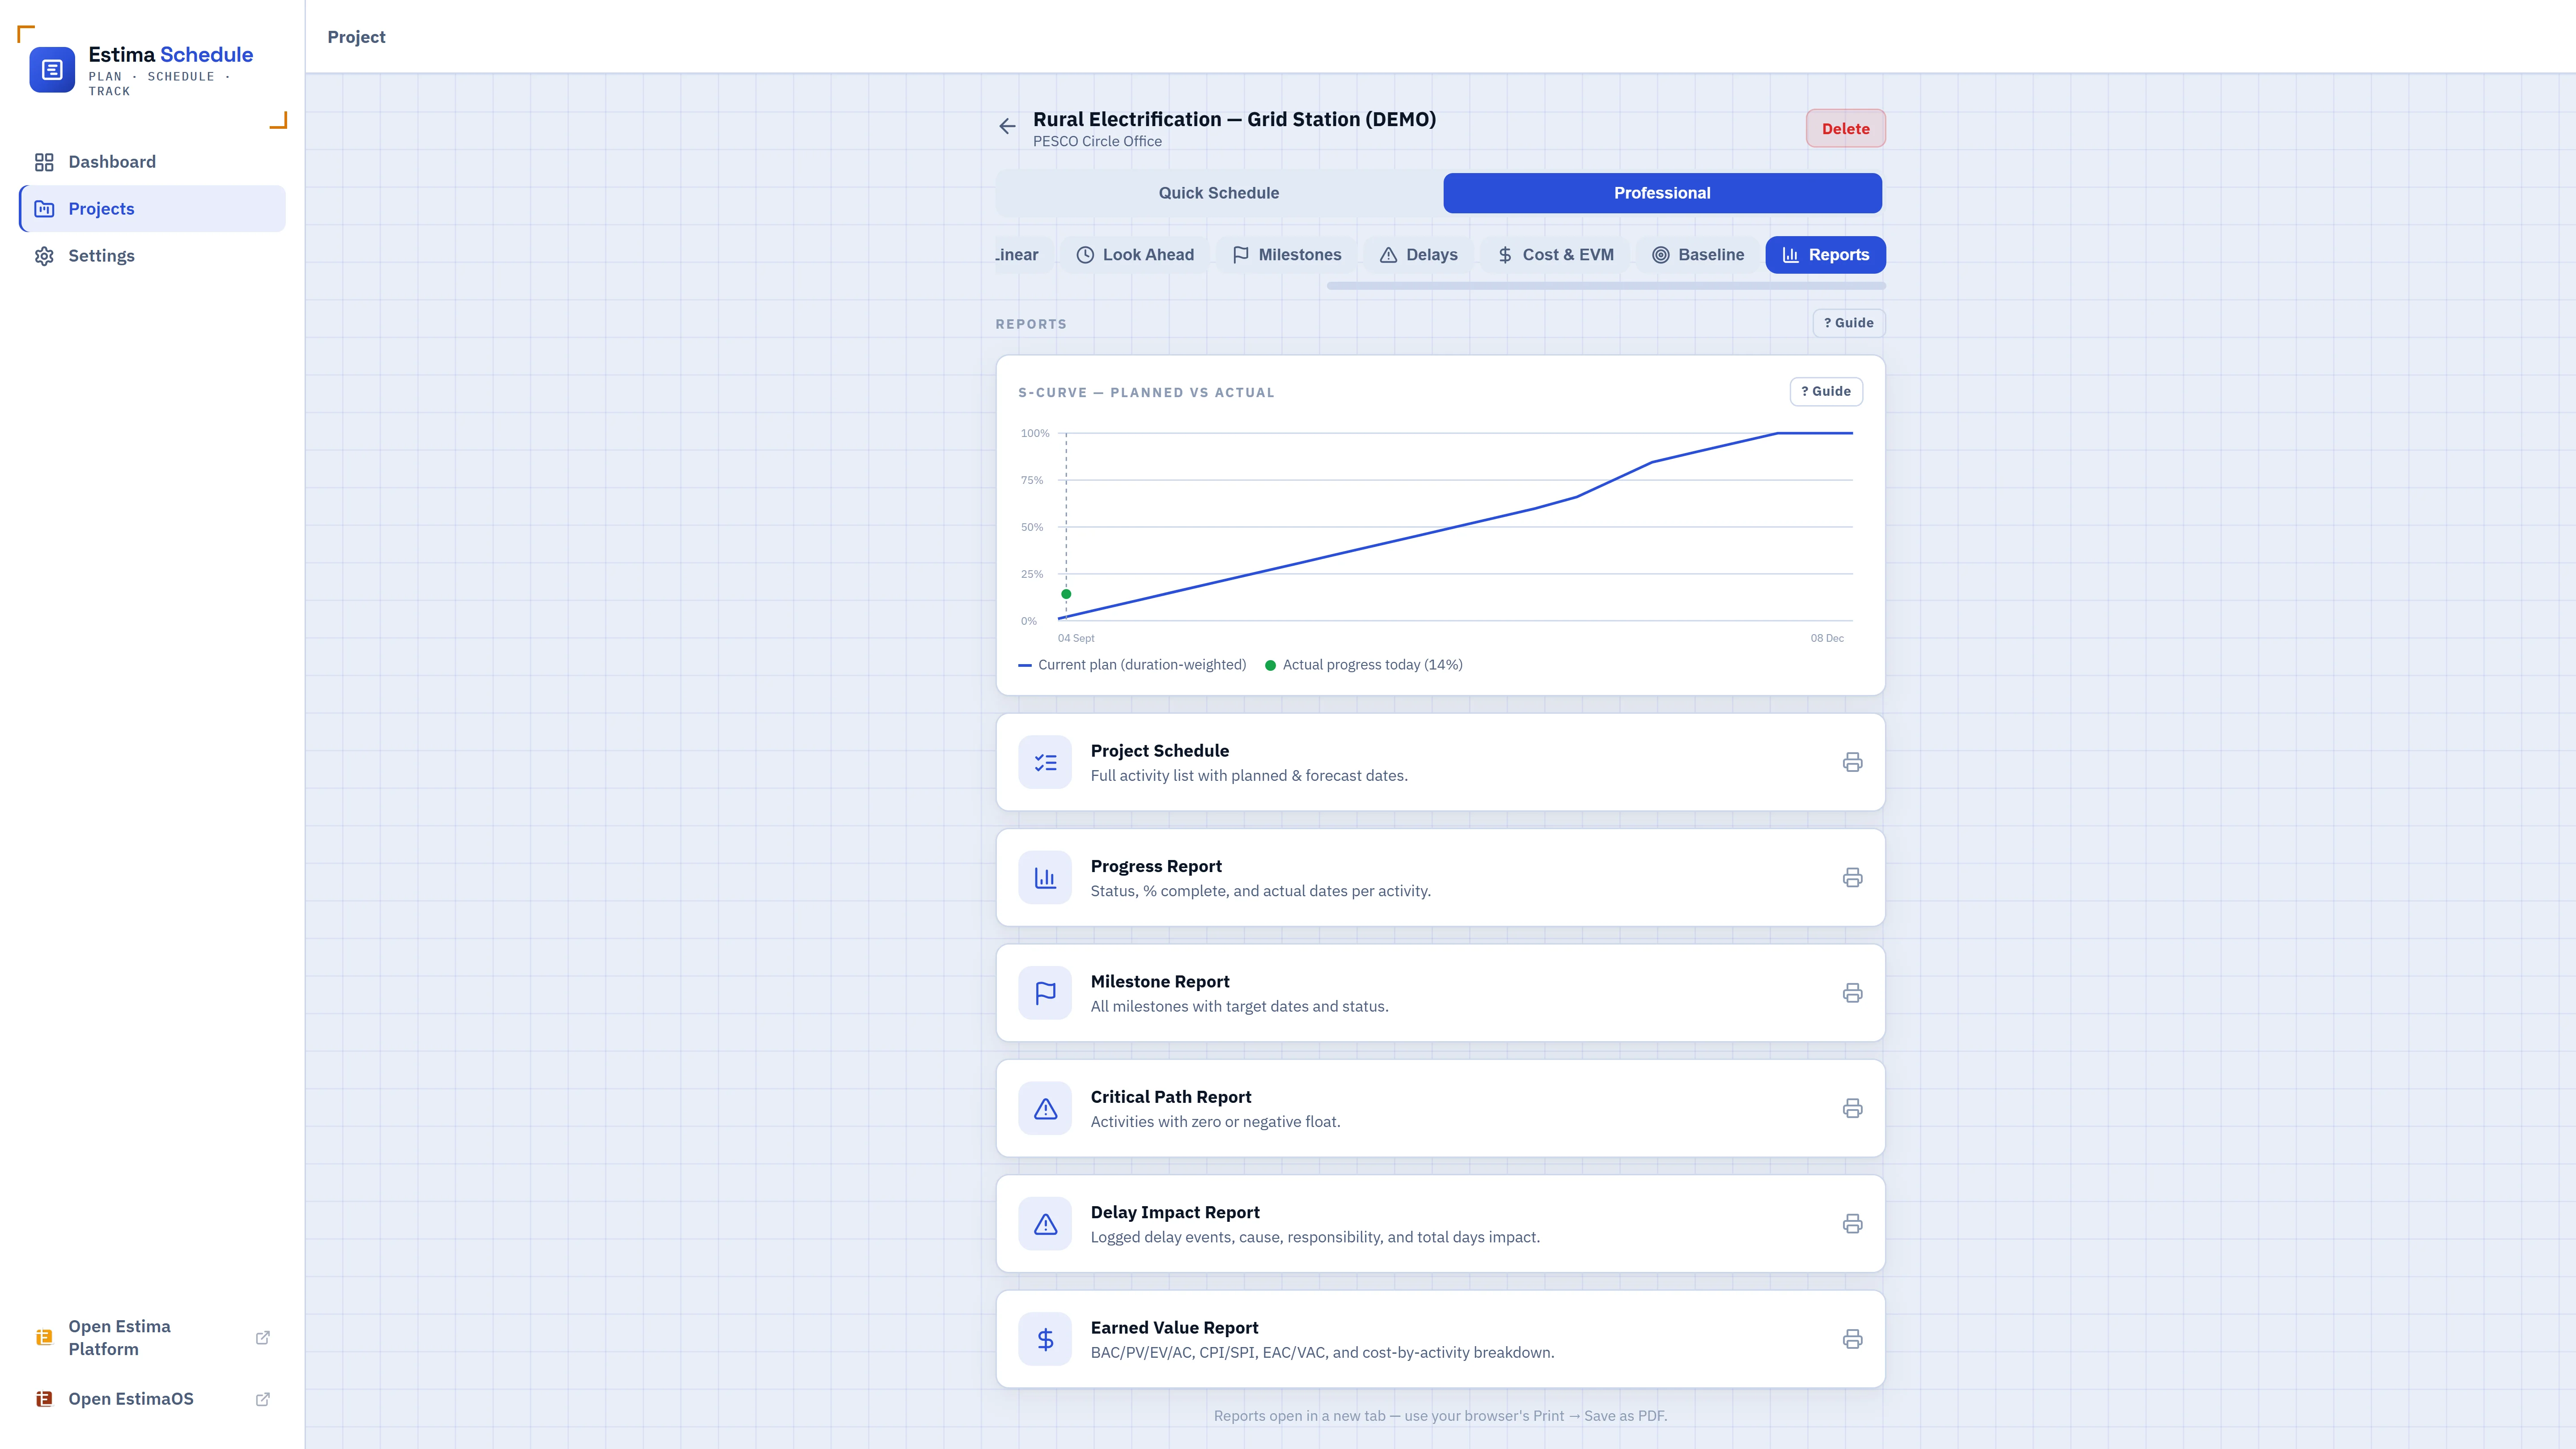The height and width of the screenshot is (1449, 2576).
Task: Click the Open Estima Platform link
Action: (152, 1338)
